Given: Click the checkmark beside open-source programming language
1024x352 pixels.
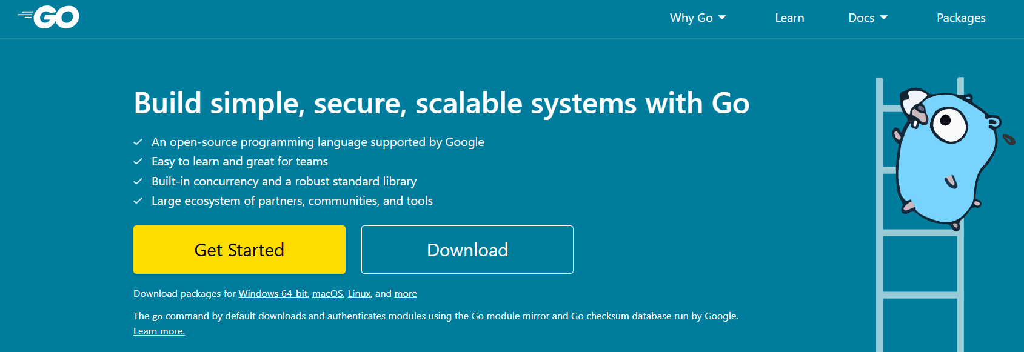Looking at the screenshot, I should (138, 142).
